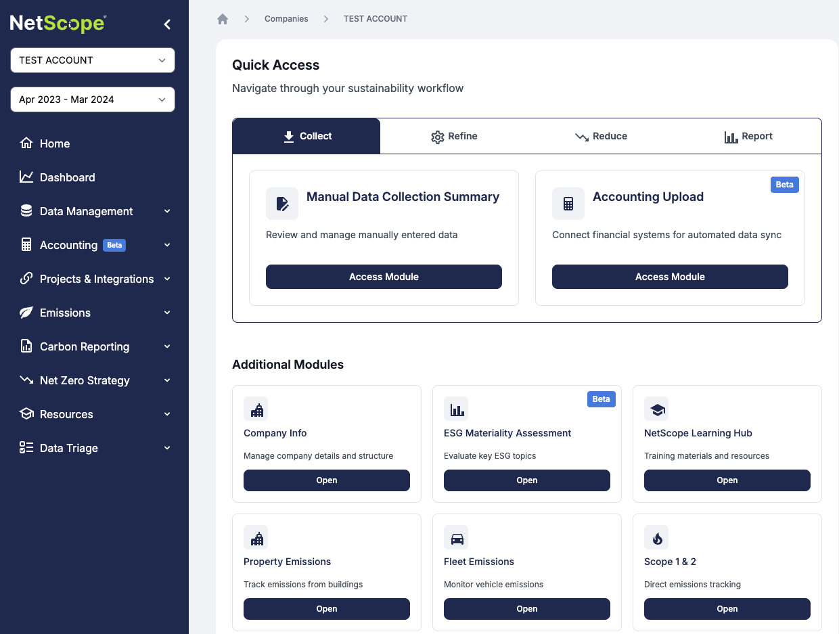Click the Carbon Reporting icon
The width and height of the screenshot is (839, 634).
click(26, 346)
